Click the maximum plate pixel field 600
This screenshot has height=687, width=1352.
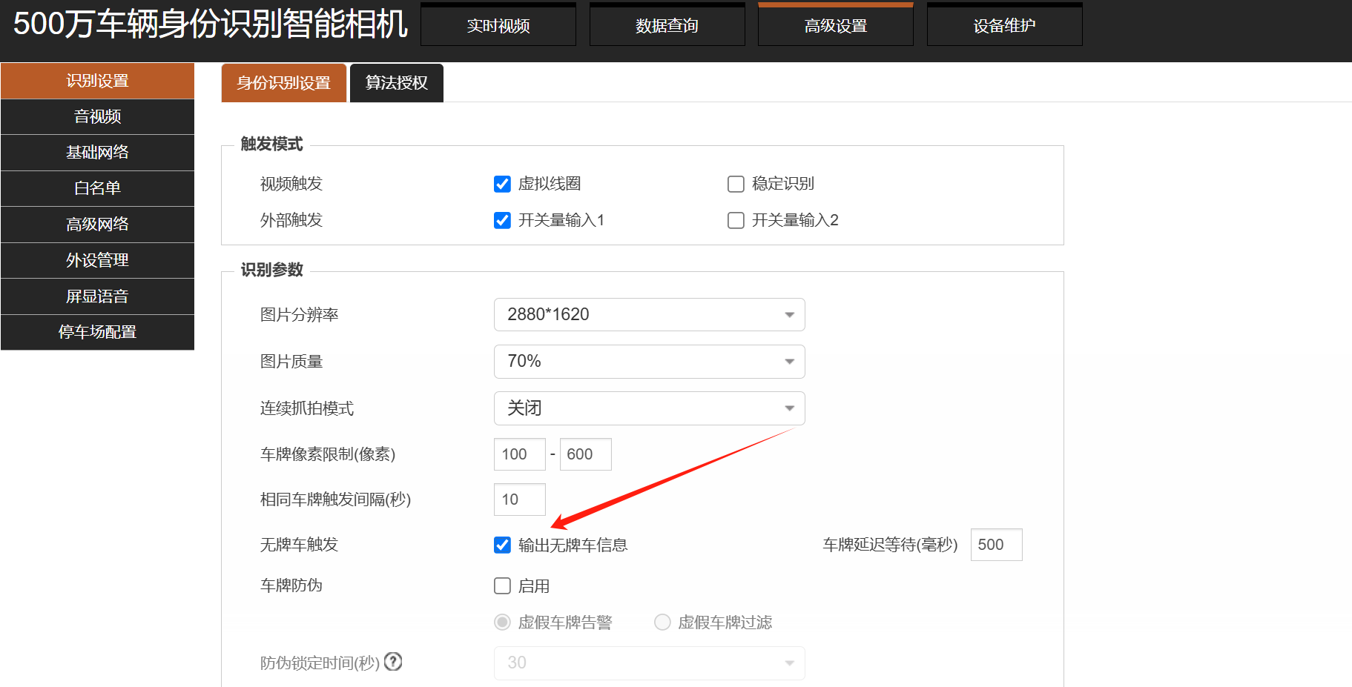586,454
